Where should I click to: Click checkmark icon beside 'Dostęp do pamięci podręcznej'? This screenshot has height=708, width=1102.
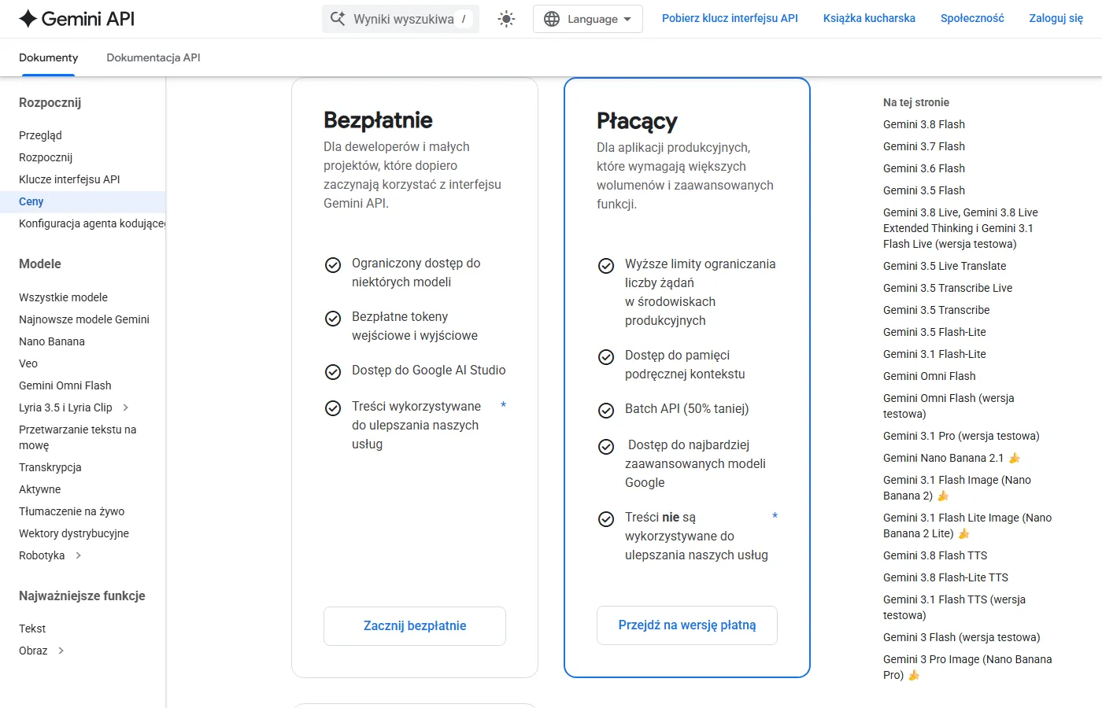(606, 357)
